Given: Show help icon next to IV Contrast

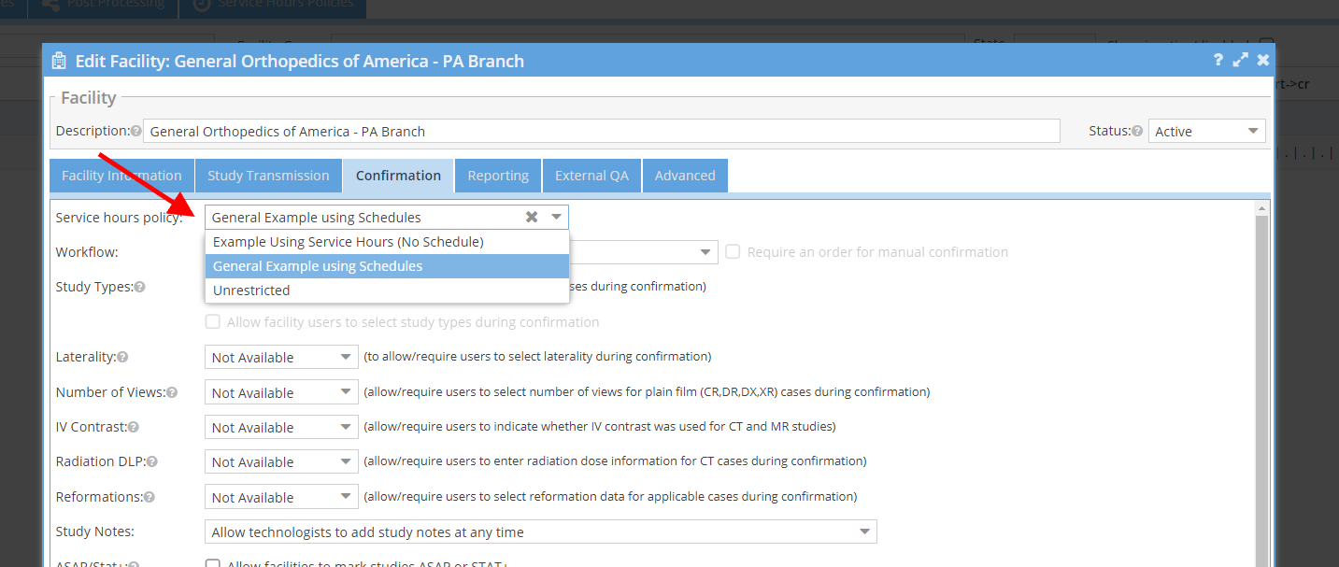Looking at the screenshot, I should coord(134,428).
